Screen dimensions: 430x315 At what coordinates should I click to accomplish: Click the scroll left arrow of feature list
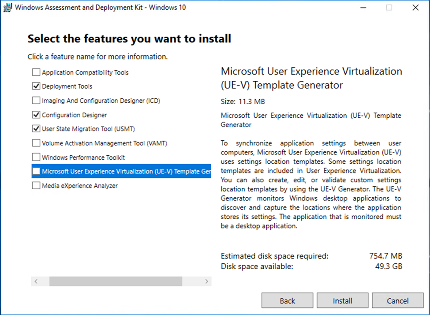36,281
